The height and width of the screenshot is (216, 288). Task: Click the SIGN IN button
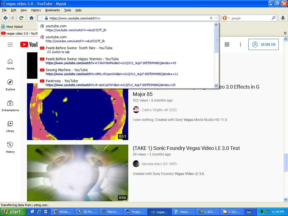pyautogui.click(x=263, y=44)
